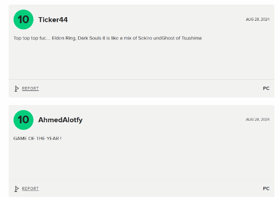This screenshot has width=279, height=197.
Task: Select the green 10 score badge beside AhmedAlotfy
Action: pos(23,120)
